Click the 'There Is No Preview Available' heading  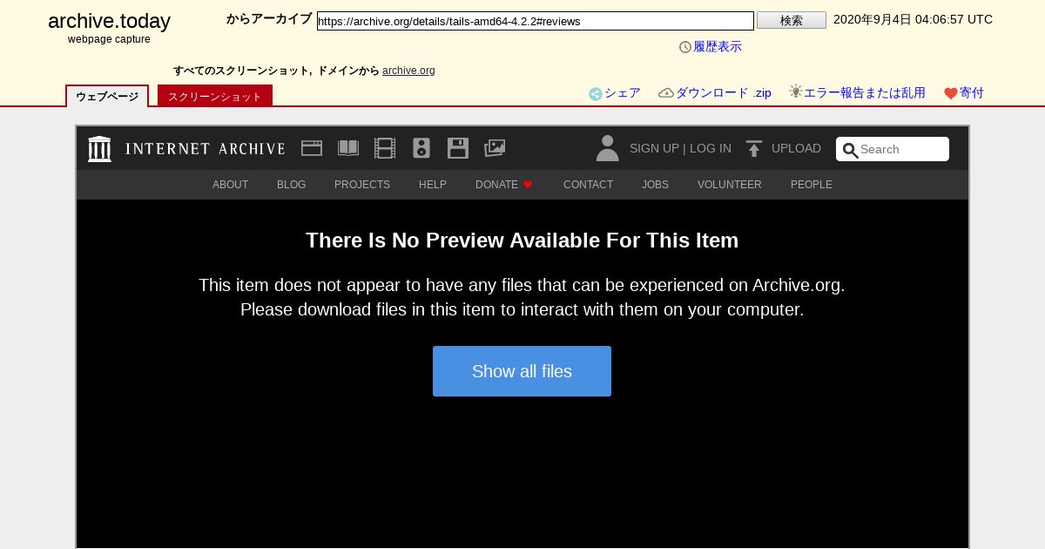522,241
